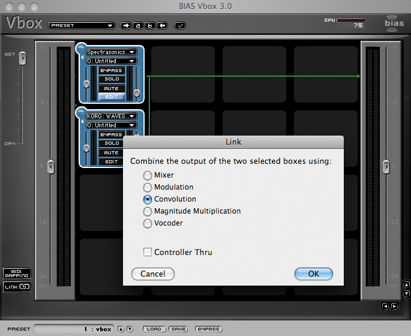Image resolution: width=411 pixels, height=336 pixels.
Task: Click left arrow beside Spectrasonics Untitled preset
Action: coord(82,58)
